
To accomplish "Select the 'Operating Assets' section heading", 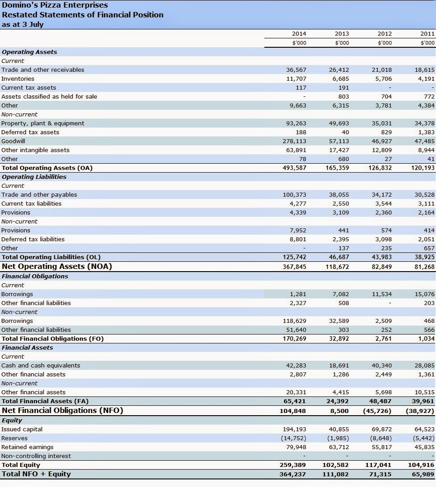I will (x=29, y=52).
